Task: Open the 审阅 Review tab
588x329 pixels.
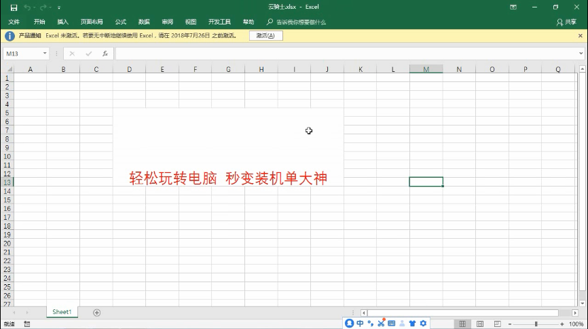Action: point(167,22)
